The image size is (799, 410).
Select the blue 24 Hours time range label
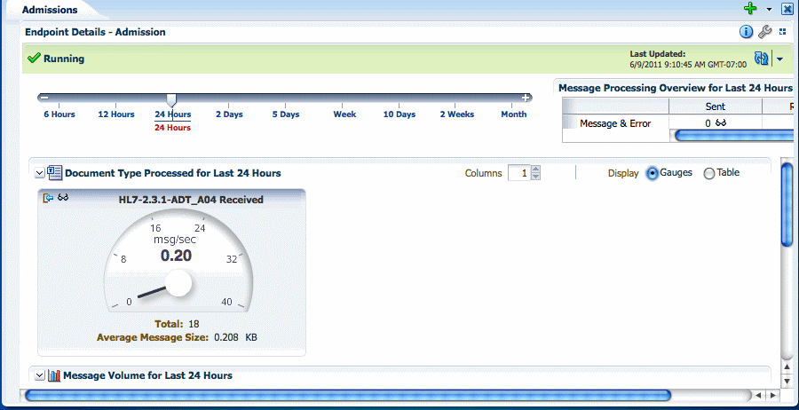coord(173,114)
